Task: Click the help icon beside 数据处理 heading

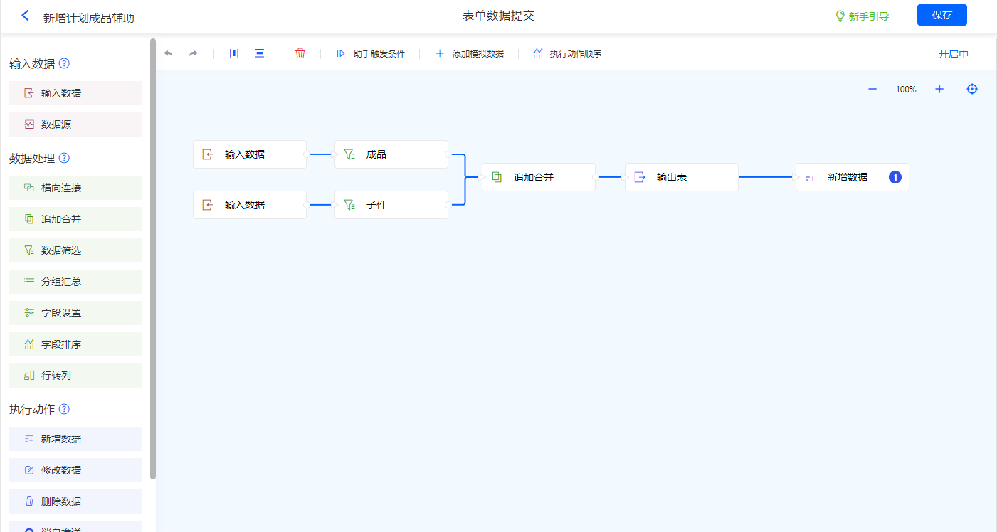Action: (64, 158)
